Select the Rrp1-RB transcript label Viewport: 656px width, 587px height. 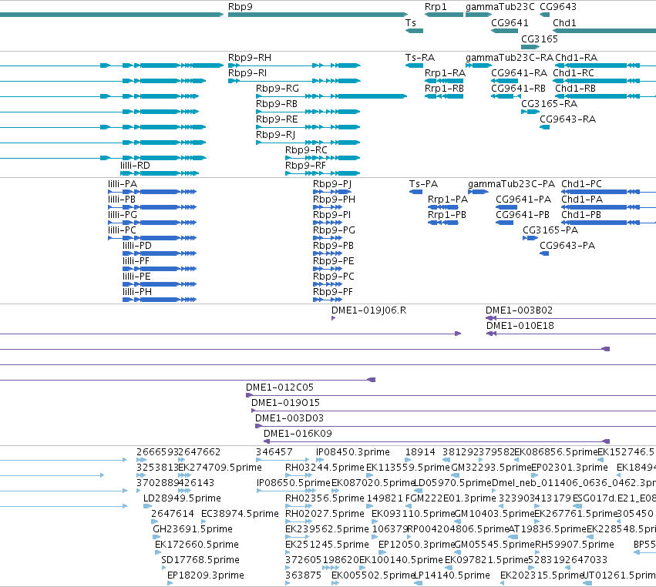pyautogui.click(x=444, y=89)
